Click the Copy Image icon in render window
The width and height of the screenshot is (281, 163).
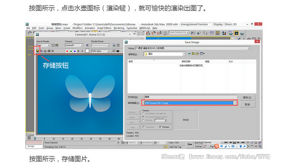[41, 51]
